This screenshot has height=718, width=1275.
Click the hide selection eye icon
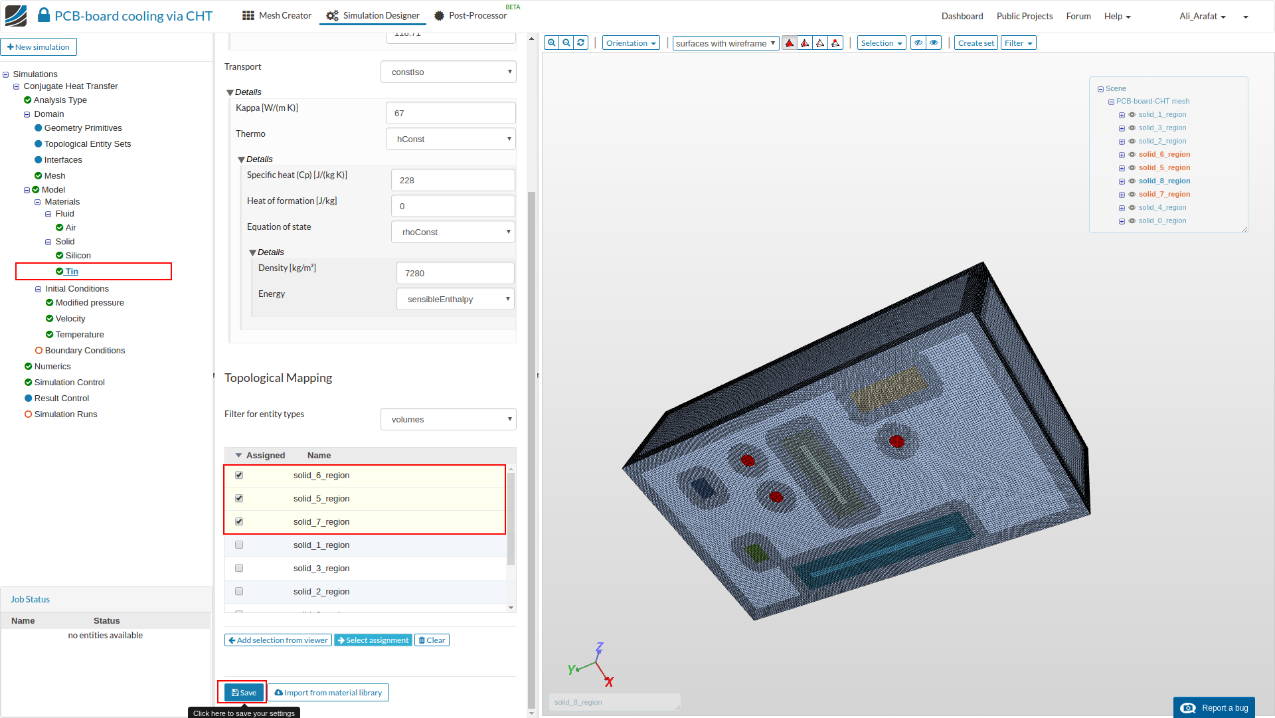coord(918,43)
